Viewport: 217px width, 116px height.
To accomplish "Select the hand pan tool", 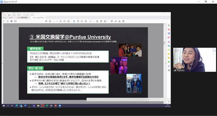I will 78,21.
